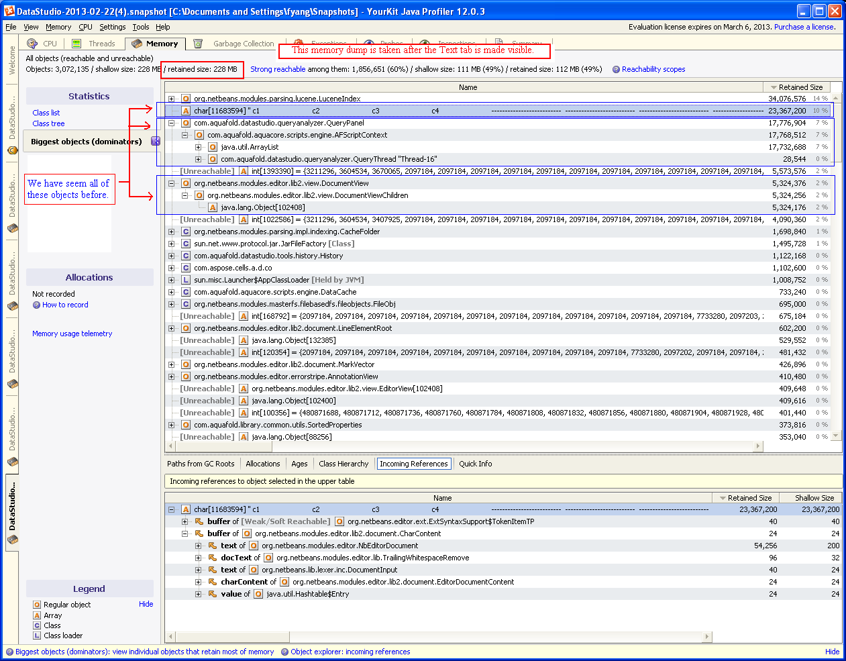Hide the status bar hints
The height and width of the screenshot is (661, 846).
click(x=832, y=652)
